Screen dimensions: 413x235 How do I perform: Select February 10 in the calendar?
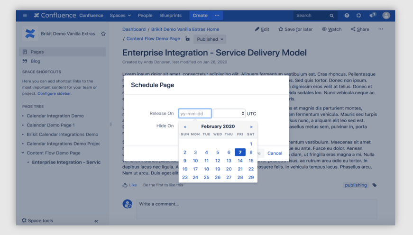tap(195, 161)
